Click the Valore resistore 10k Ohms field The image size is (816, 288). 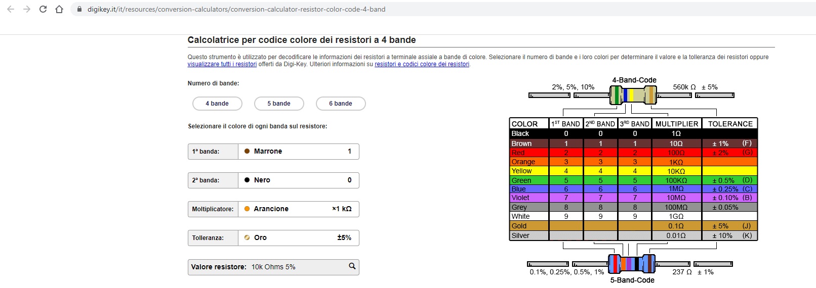(273, 267)
